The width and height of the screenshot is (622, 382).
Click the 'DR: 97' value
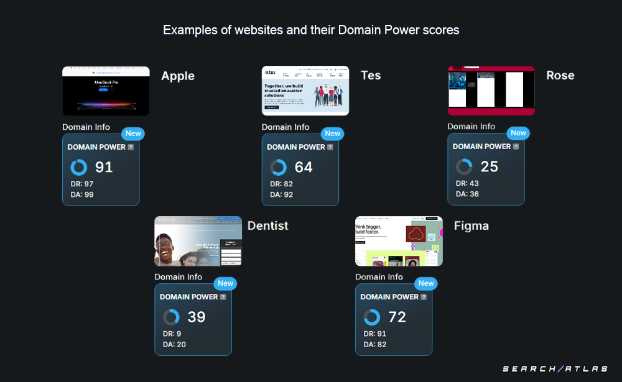pyautogui.click(x=82, y=184)
